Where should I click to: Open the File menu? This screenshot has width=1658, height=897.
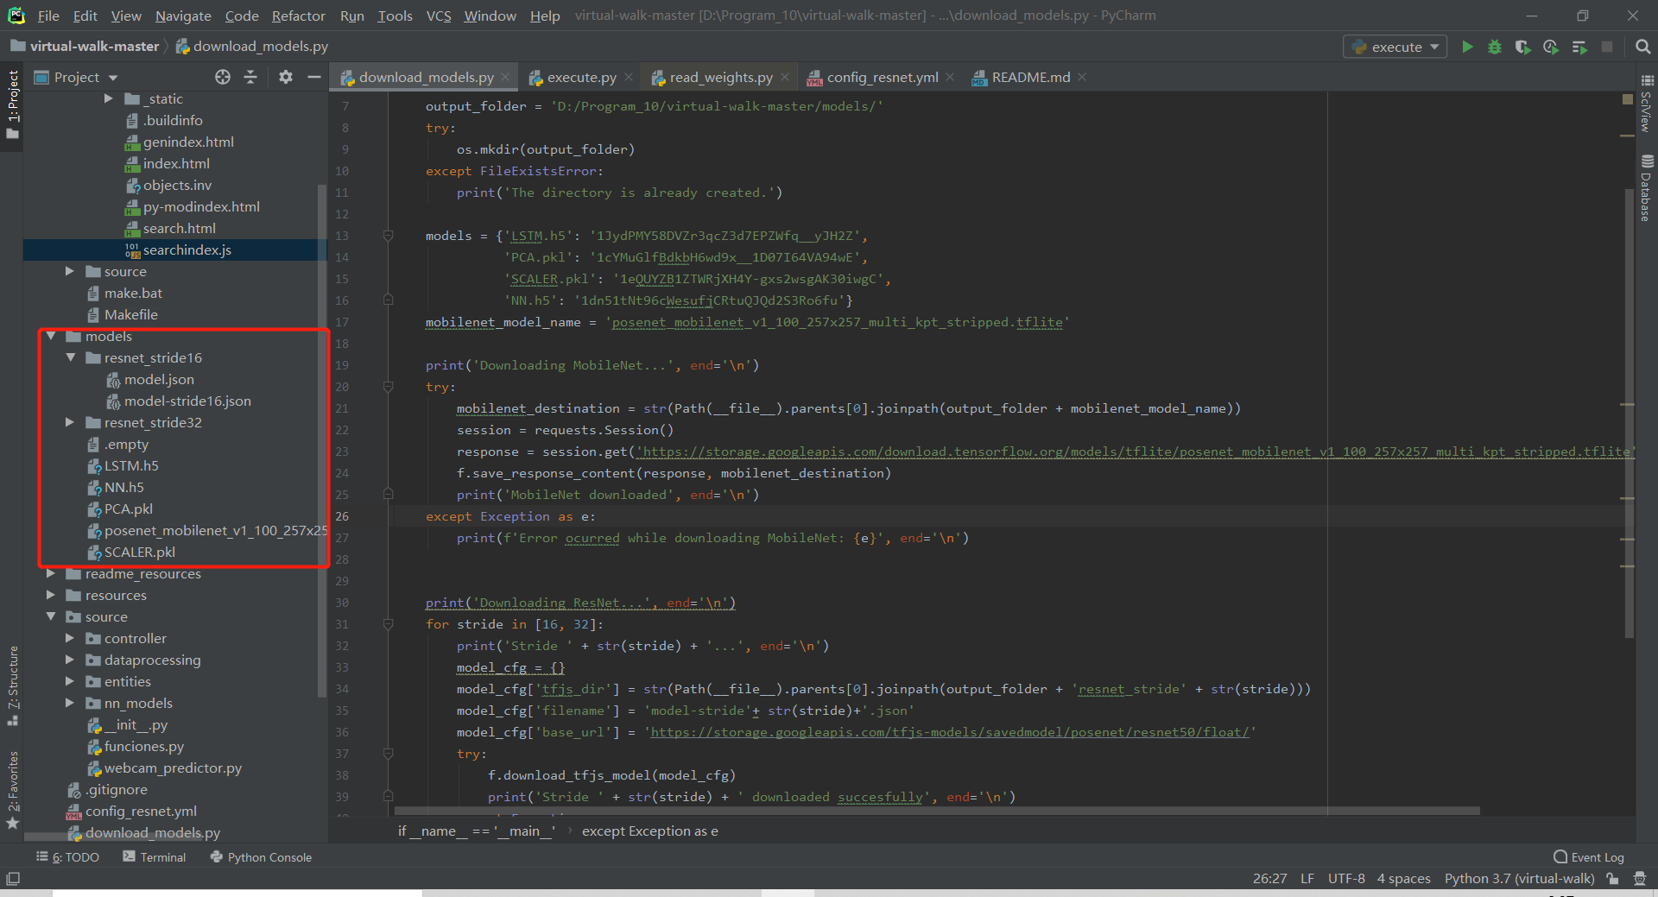click(x=48, y=16)
